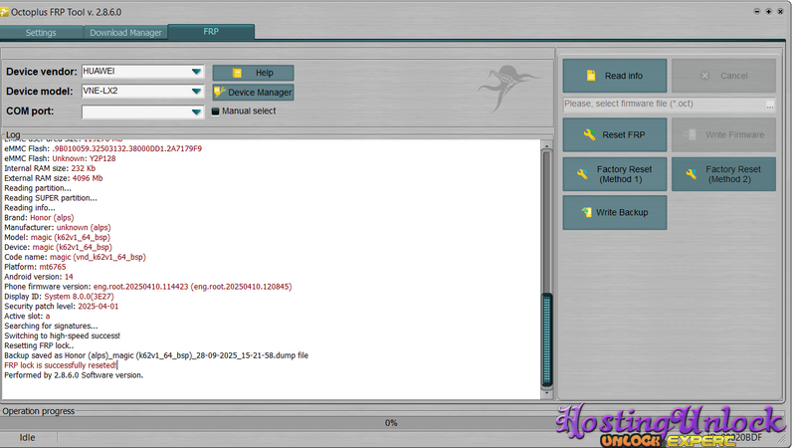This screenshot has height=448, width=794.
Task: Open the Device Manager
Action: coord(253,93)
